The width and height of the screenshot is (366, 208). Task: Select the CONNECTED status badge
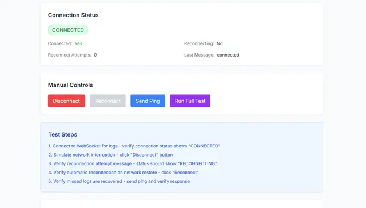(x=68, y=30)
